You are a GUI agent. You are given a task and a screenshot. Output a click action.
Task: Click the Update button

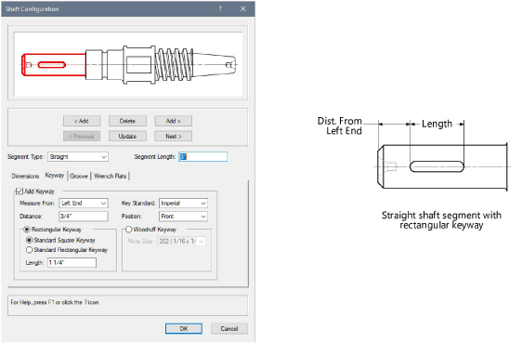pyautogui.click(x=127, y=137)
